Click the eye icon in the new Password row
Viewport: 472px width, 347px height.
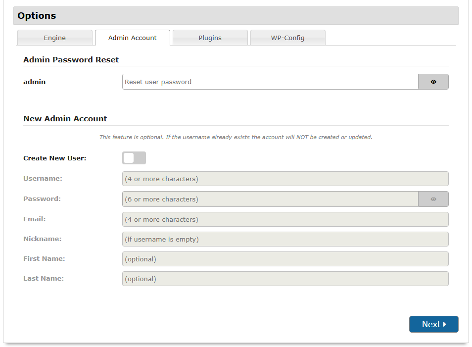(433, 199)
